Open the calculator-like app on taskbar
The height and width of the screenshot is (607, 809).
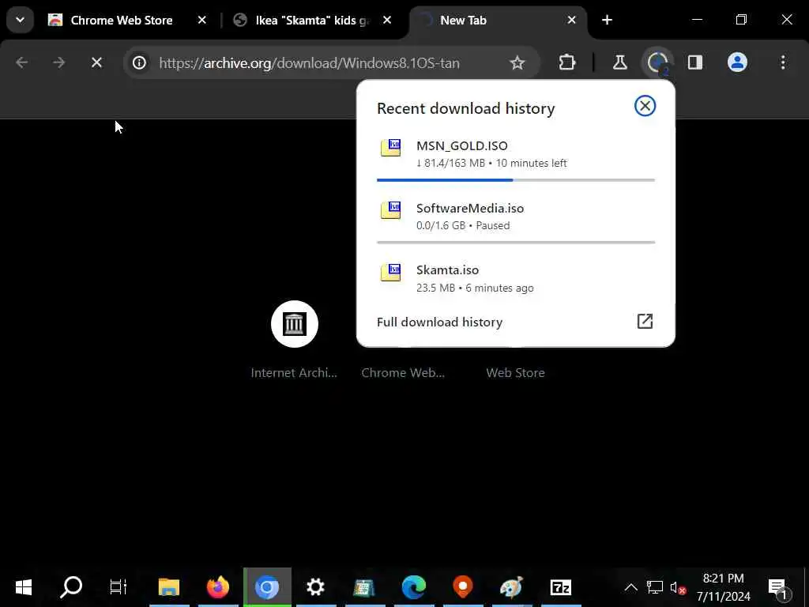point(364,587)
